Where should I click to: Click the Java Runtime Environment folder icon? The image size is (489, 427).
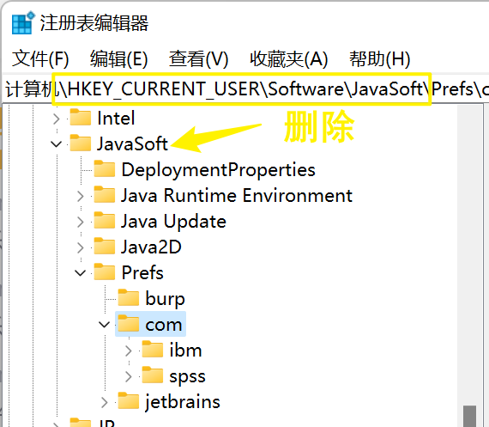tap(104, 195)
